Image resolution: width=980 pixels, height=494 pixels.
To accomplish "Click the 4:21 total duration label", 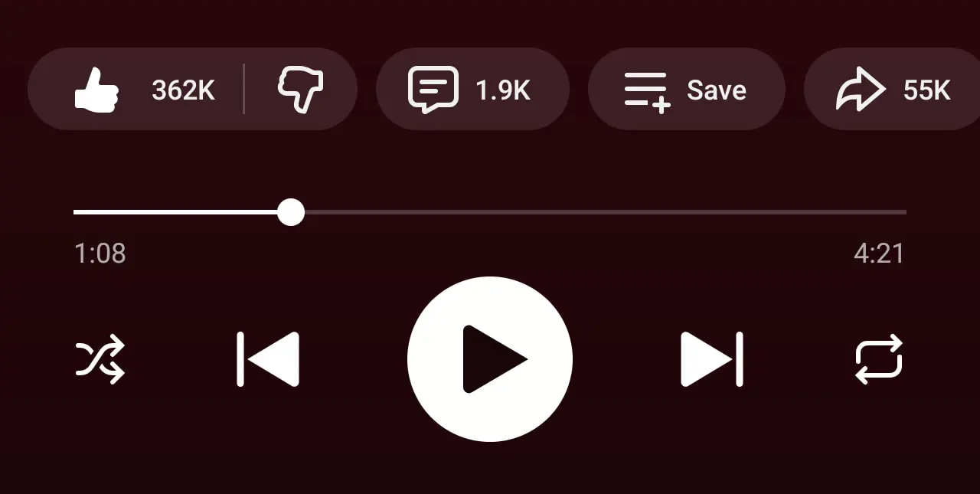I will click(879, 254).
